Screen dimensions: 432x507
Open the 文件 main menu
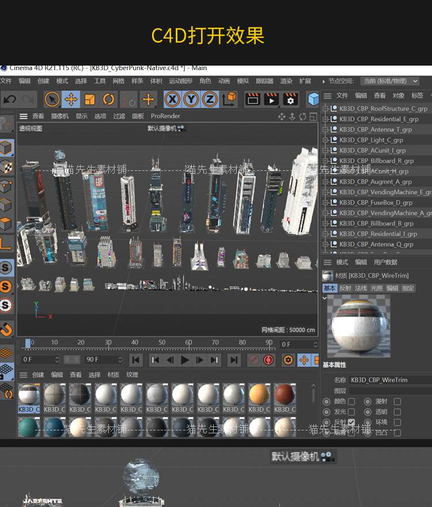(6, 81)
